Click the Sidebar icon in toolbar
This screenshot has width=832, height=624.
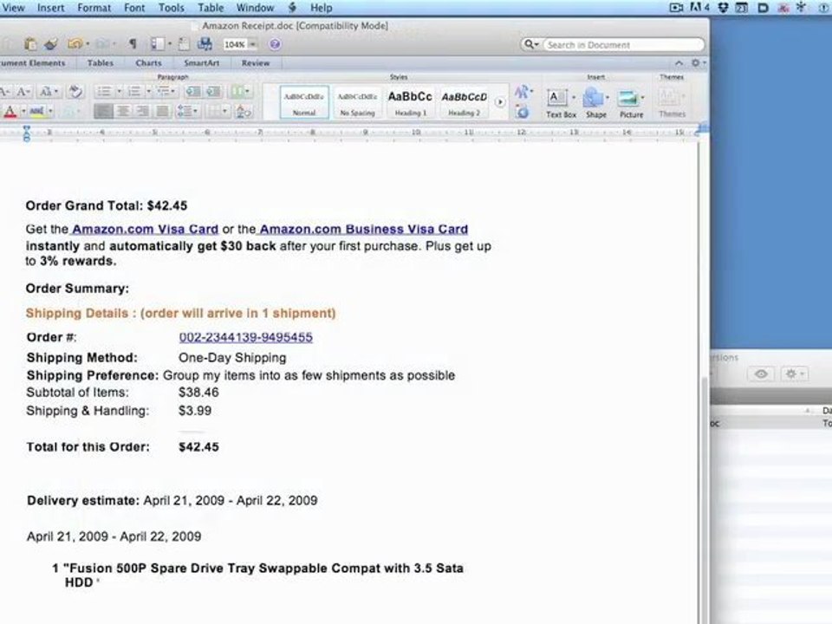(x=158, y=44)
